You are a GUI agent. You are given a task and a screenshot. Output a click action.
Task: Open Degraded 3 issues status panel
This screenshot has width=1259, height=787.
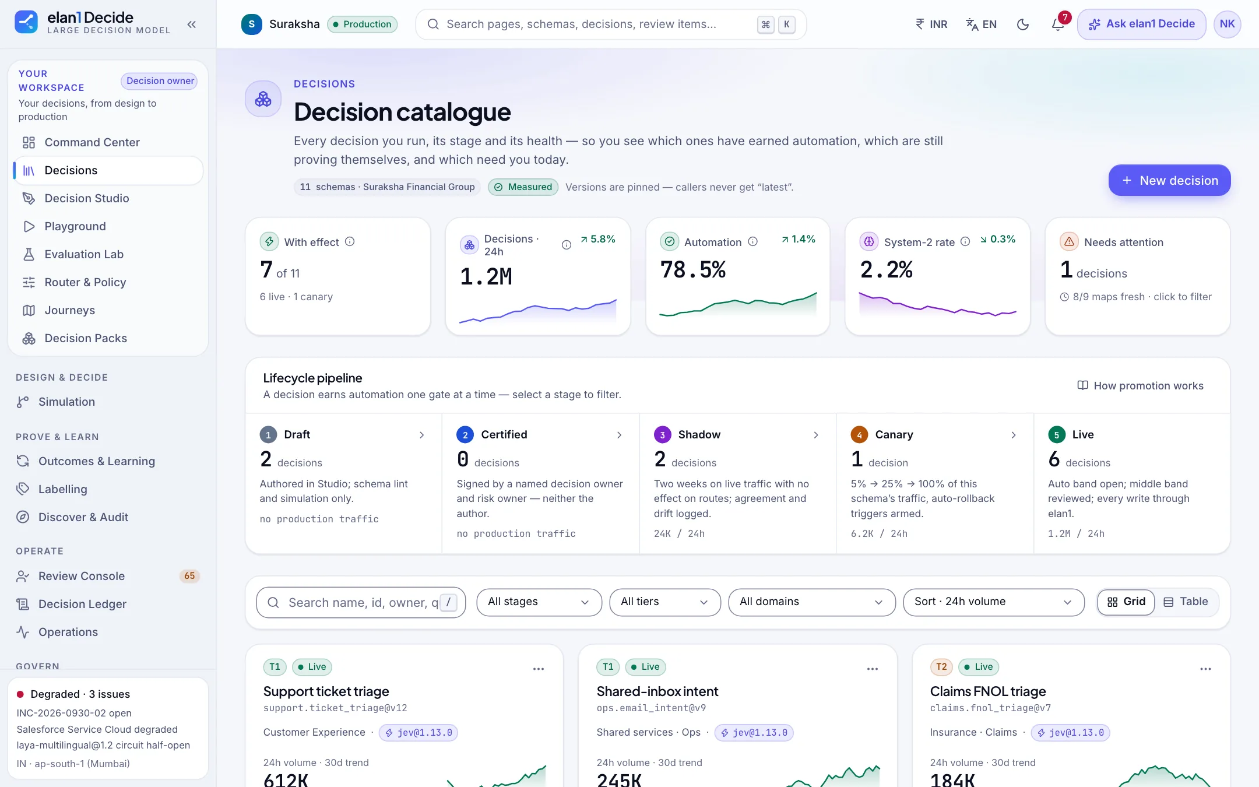click(x=108, y=729)
